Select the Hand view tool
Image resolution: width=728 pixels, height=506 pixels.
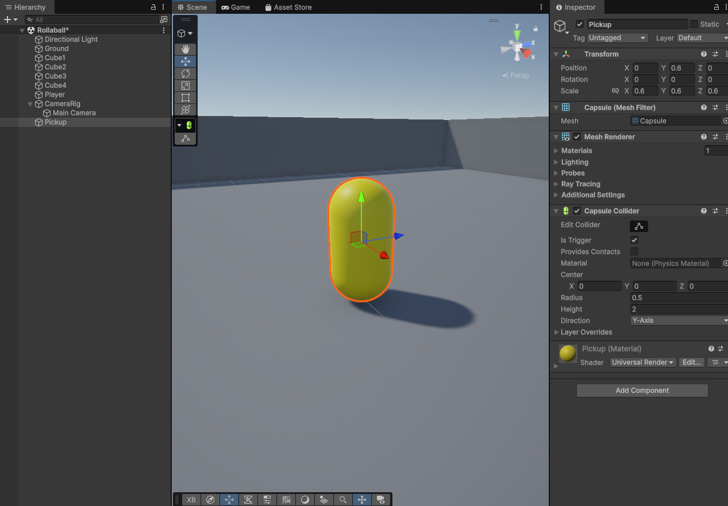click(x=185, y=49)
